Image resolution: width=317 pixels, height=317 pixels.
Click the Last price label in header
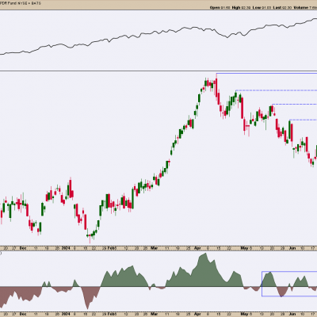tap(277, 7)
